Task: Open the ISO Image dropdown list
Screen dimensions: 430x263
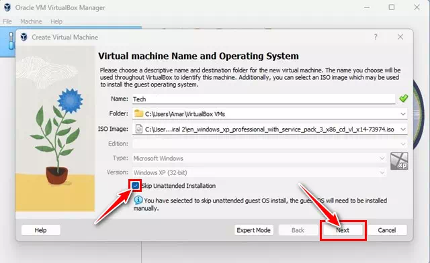Action: [403, 129]
